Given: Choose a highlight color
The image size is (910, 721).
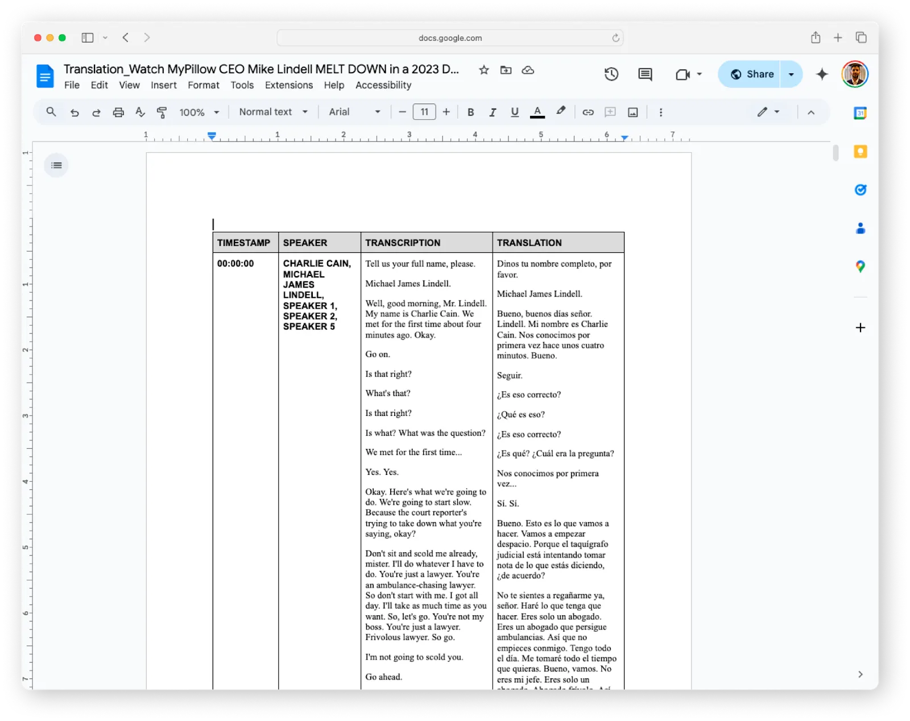Looking at the screenshot, I should click(561, 112).
